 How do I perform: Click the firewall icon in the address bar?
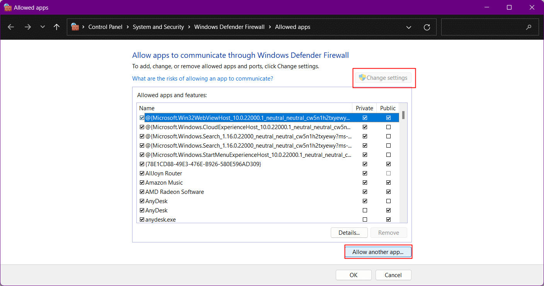(x=75, y=27)
